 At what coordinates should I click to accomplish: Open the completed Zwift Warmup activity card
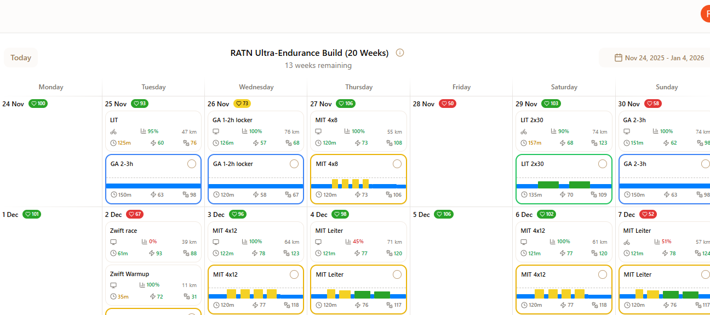pyautogui.click(x=153, y=285)
